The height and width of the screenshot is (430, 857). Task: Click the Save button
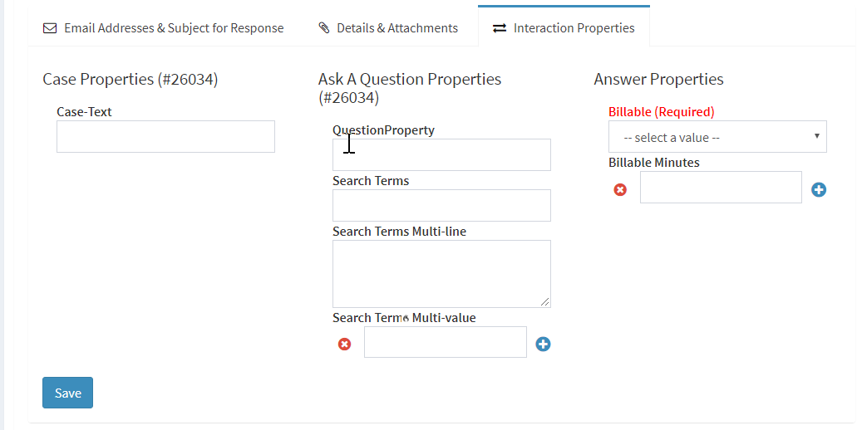pyautogui.click(x=68, y=393)
